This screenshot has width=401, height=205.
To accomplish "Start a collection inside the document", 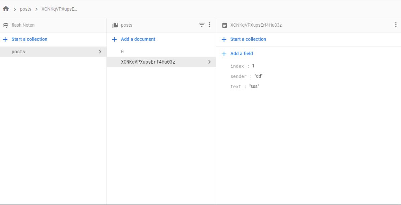I will (248, 39).
